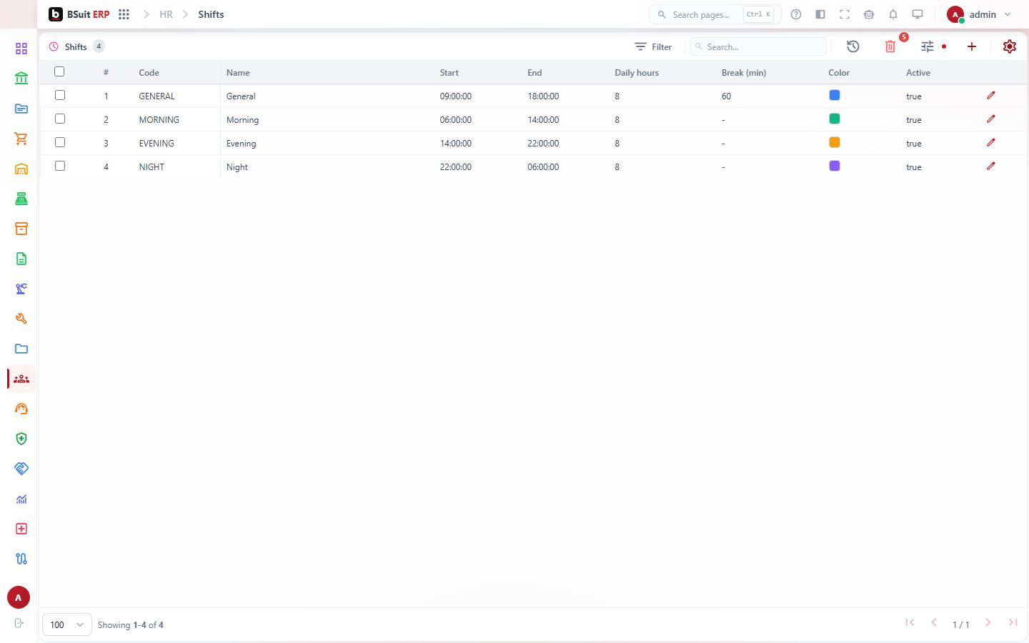Screen dimensions: 1029x643
Task: Sort by the Code column header
Action: point(149,72)
